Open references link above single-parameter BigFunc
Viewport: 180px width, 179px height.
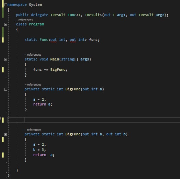tap(33, 85)
